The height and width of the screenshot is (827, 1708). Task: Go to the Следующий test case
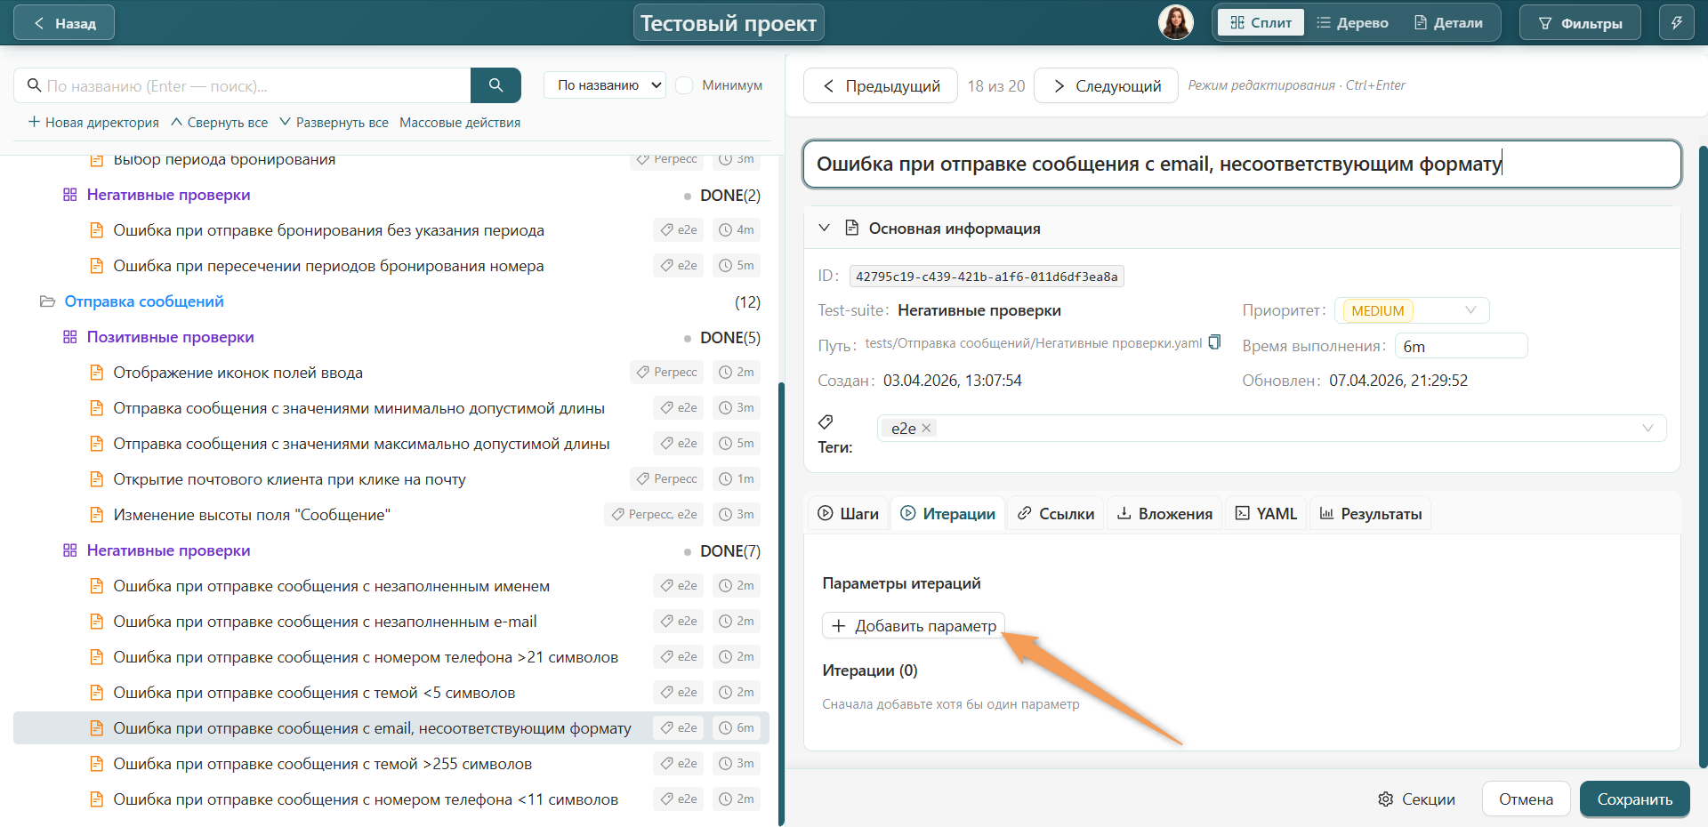point(1107,85)
